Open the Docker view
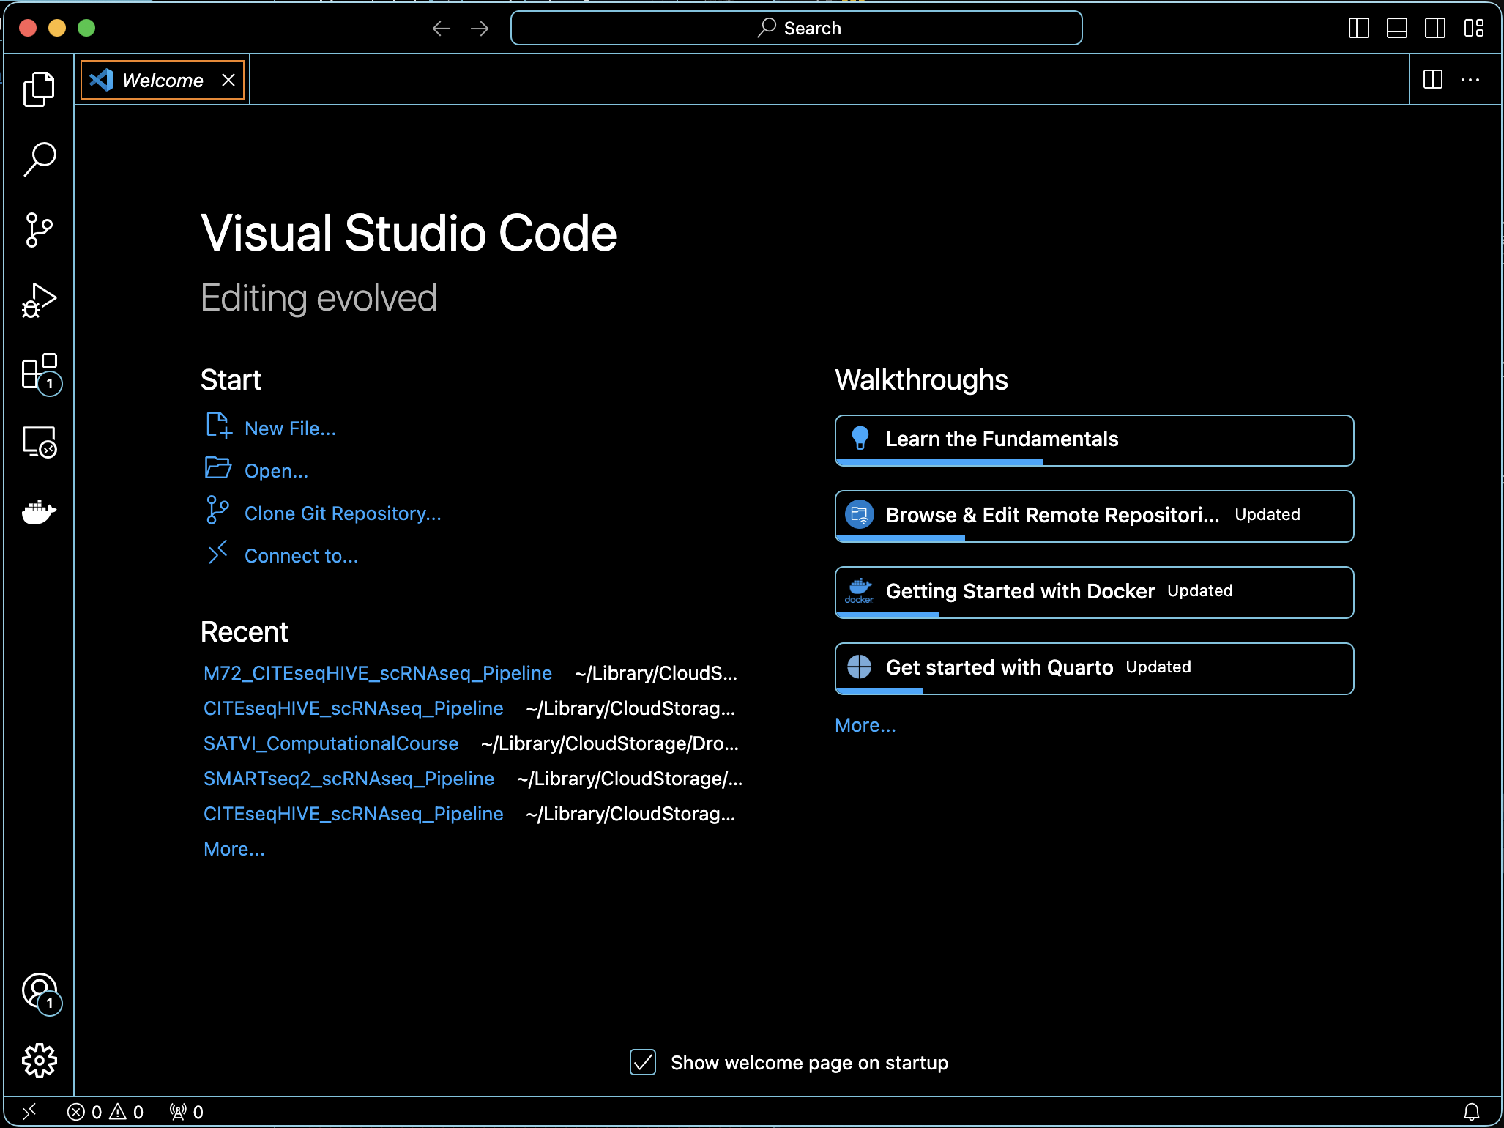1504x1128 pixels. click(x=39, y=512)
